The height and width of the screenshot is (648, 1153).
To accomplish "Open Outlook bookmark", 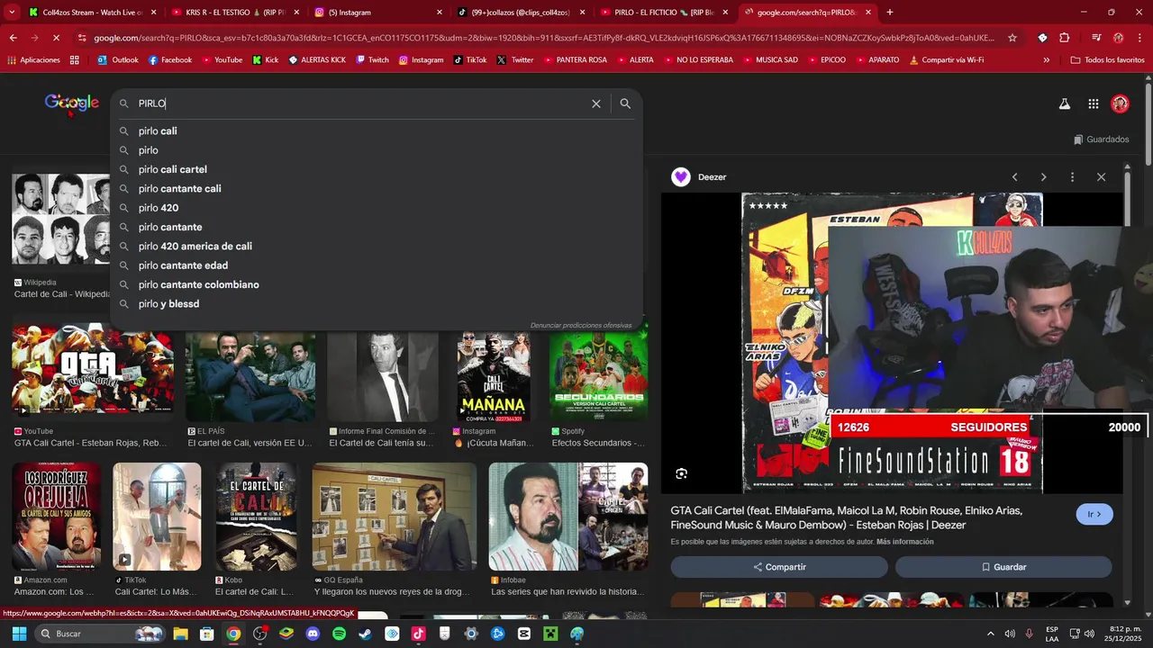I will (x=118, y=60).
